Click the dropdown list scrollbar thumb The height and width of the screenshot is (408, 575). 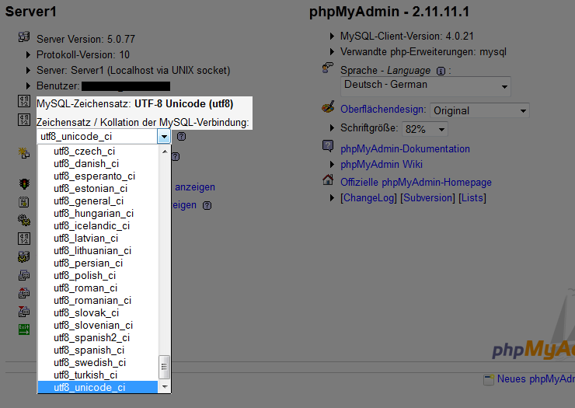(164, 367)
